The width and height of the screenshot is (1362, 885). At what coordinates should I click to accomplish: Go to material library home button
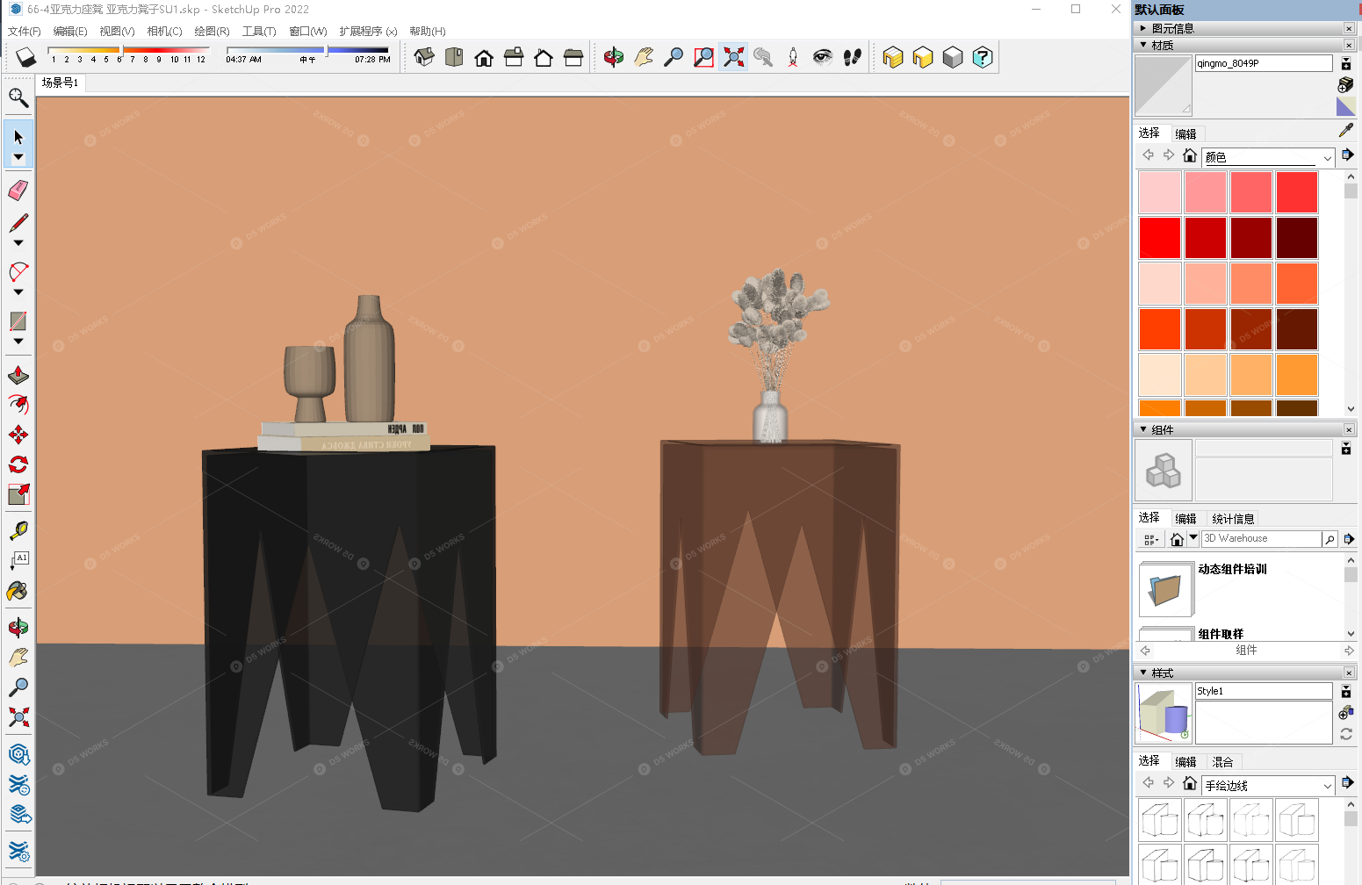point(1190,155)
